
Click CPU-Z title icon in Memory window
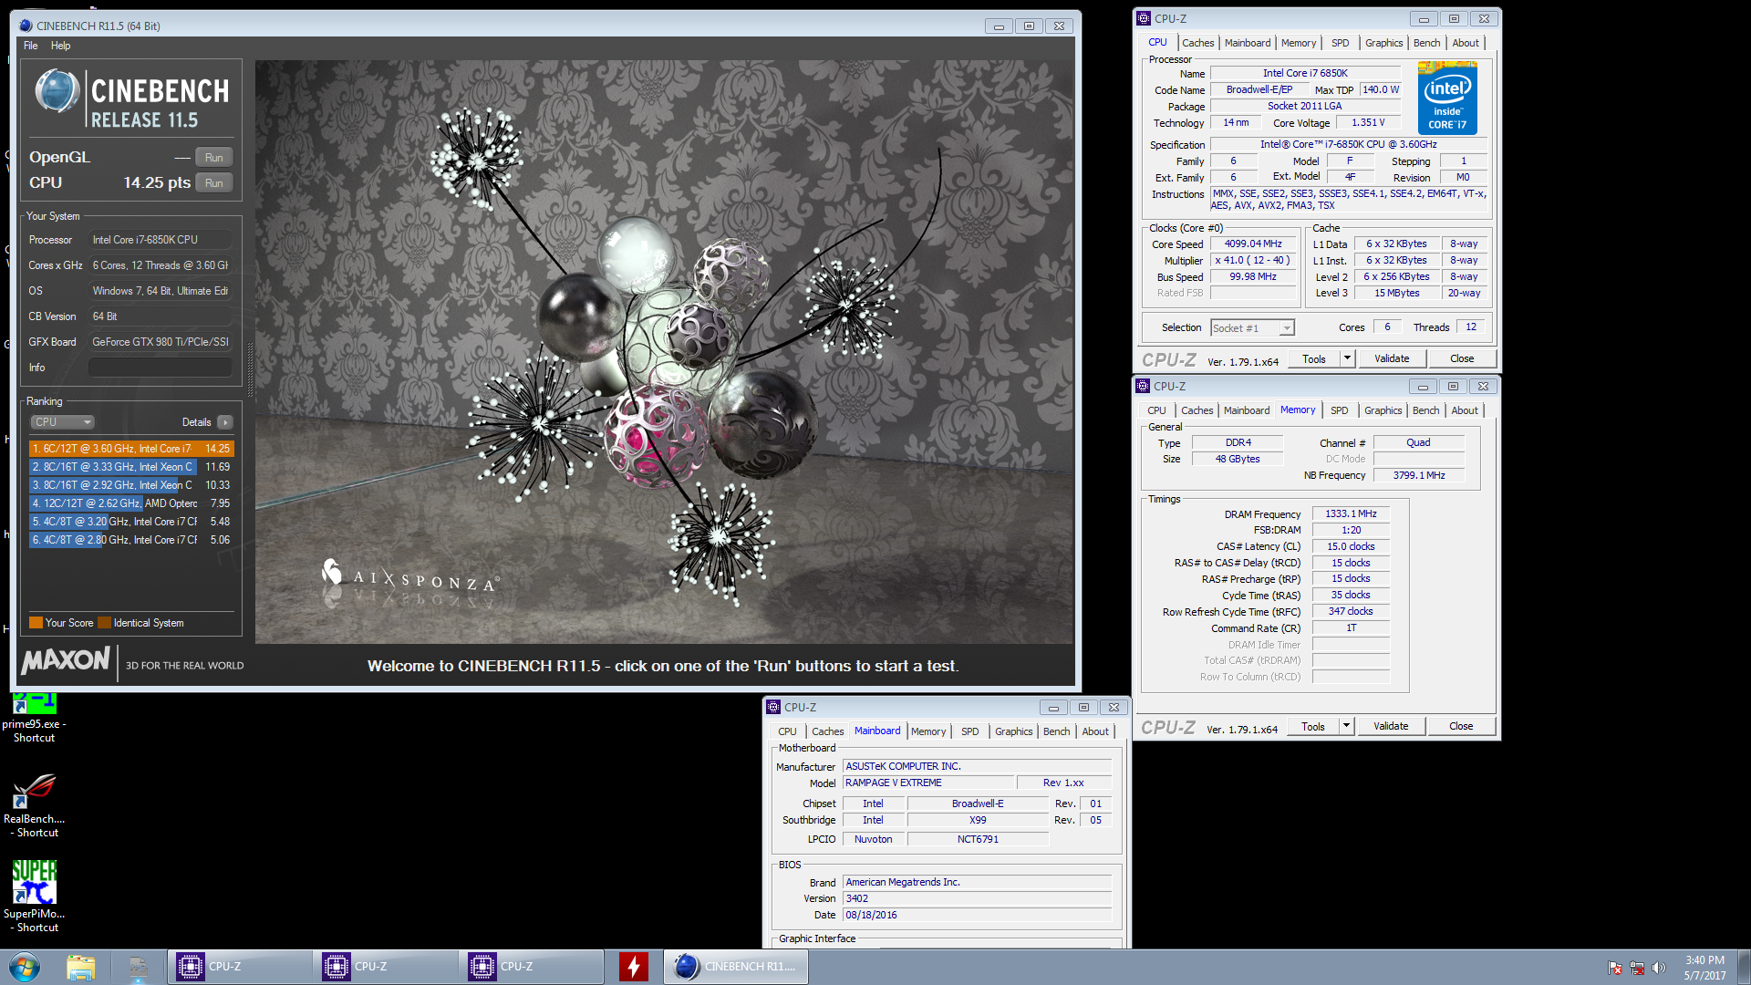pyautogui.click(x=1143, y=386)
